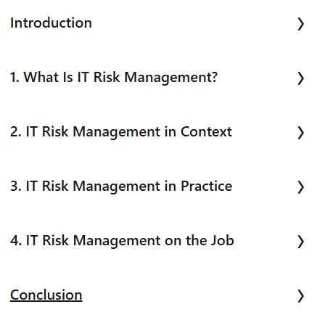Screen dimensions: 325x320
Task: Expand the Introduction section chevron
Action: [300, 24]
